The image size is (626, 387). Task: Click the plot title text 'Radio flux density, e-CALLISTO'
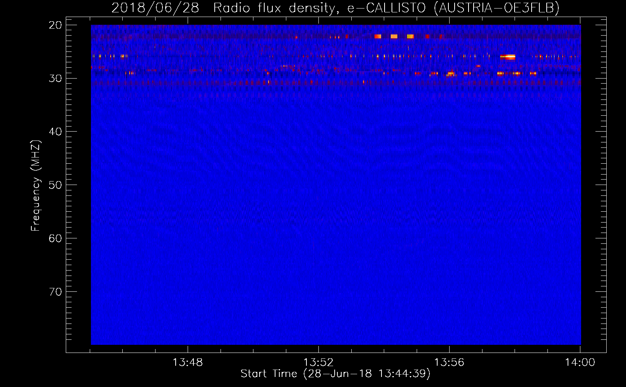click(x=319, y=8)
